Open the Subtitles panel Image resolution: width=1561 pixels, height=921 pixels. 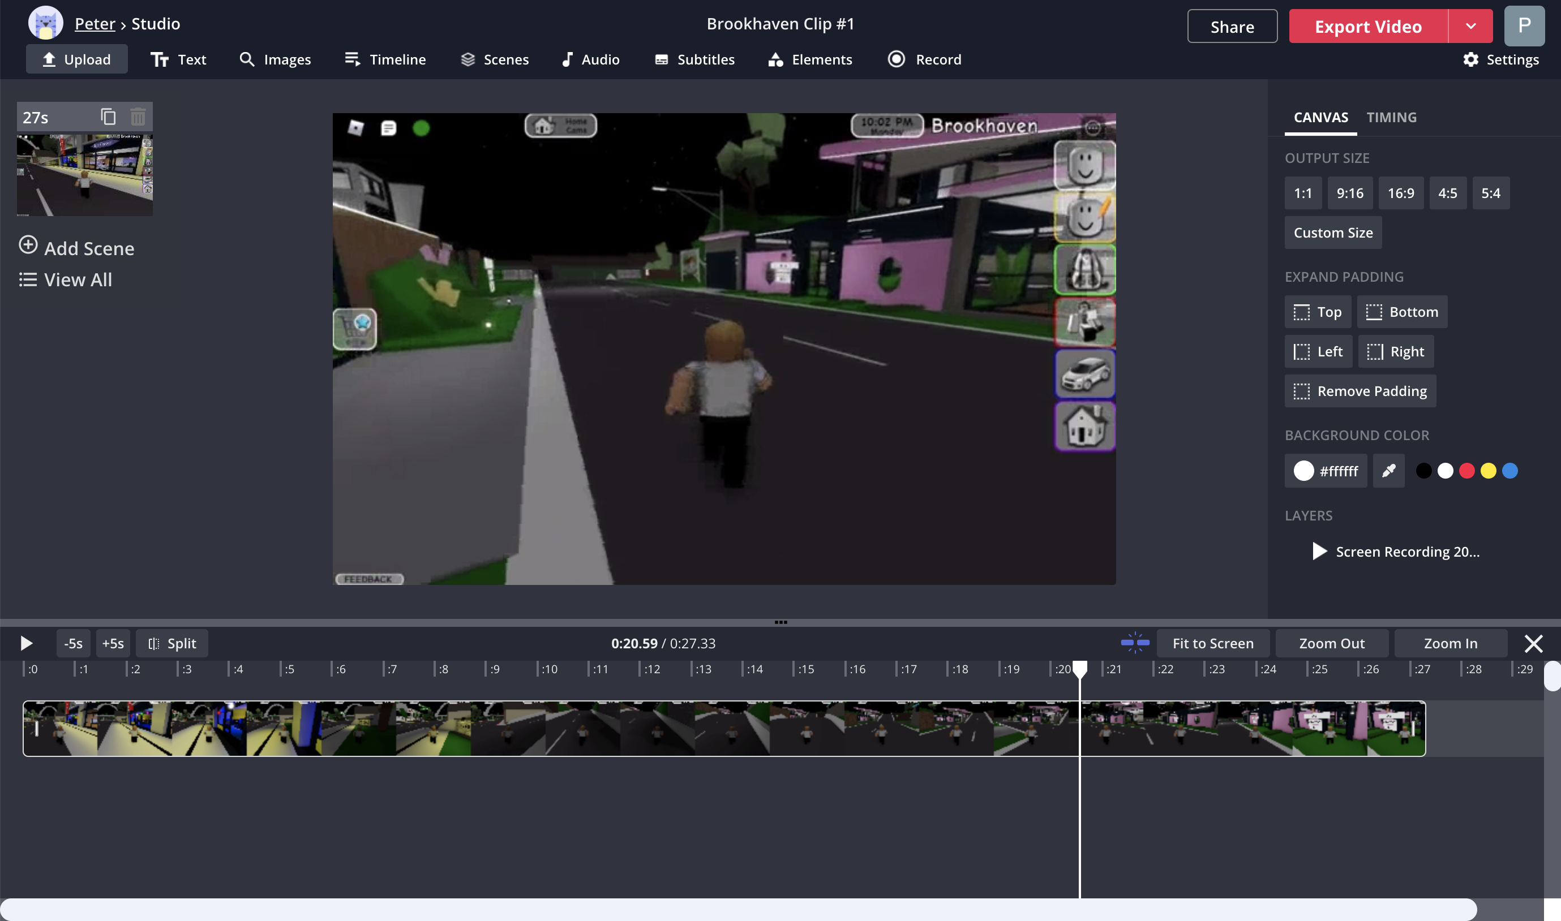[694, 59]
